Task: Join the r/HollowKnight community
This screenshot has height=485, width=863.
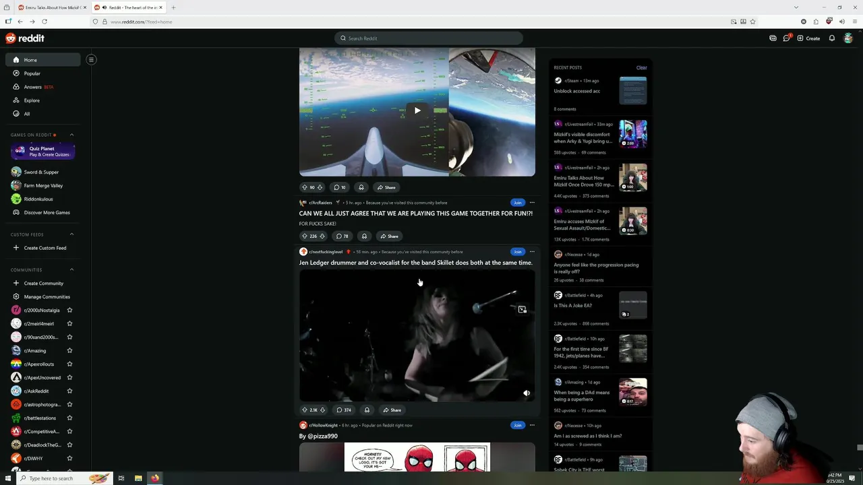Action: coord(517,425)
